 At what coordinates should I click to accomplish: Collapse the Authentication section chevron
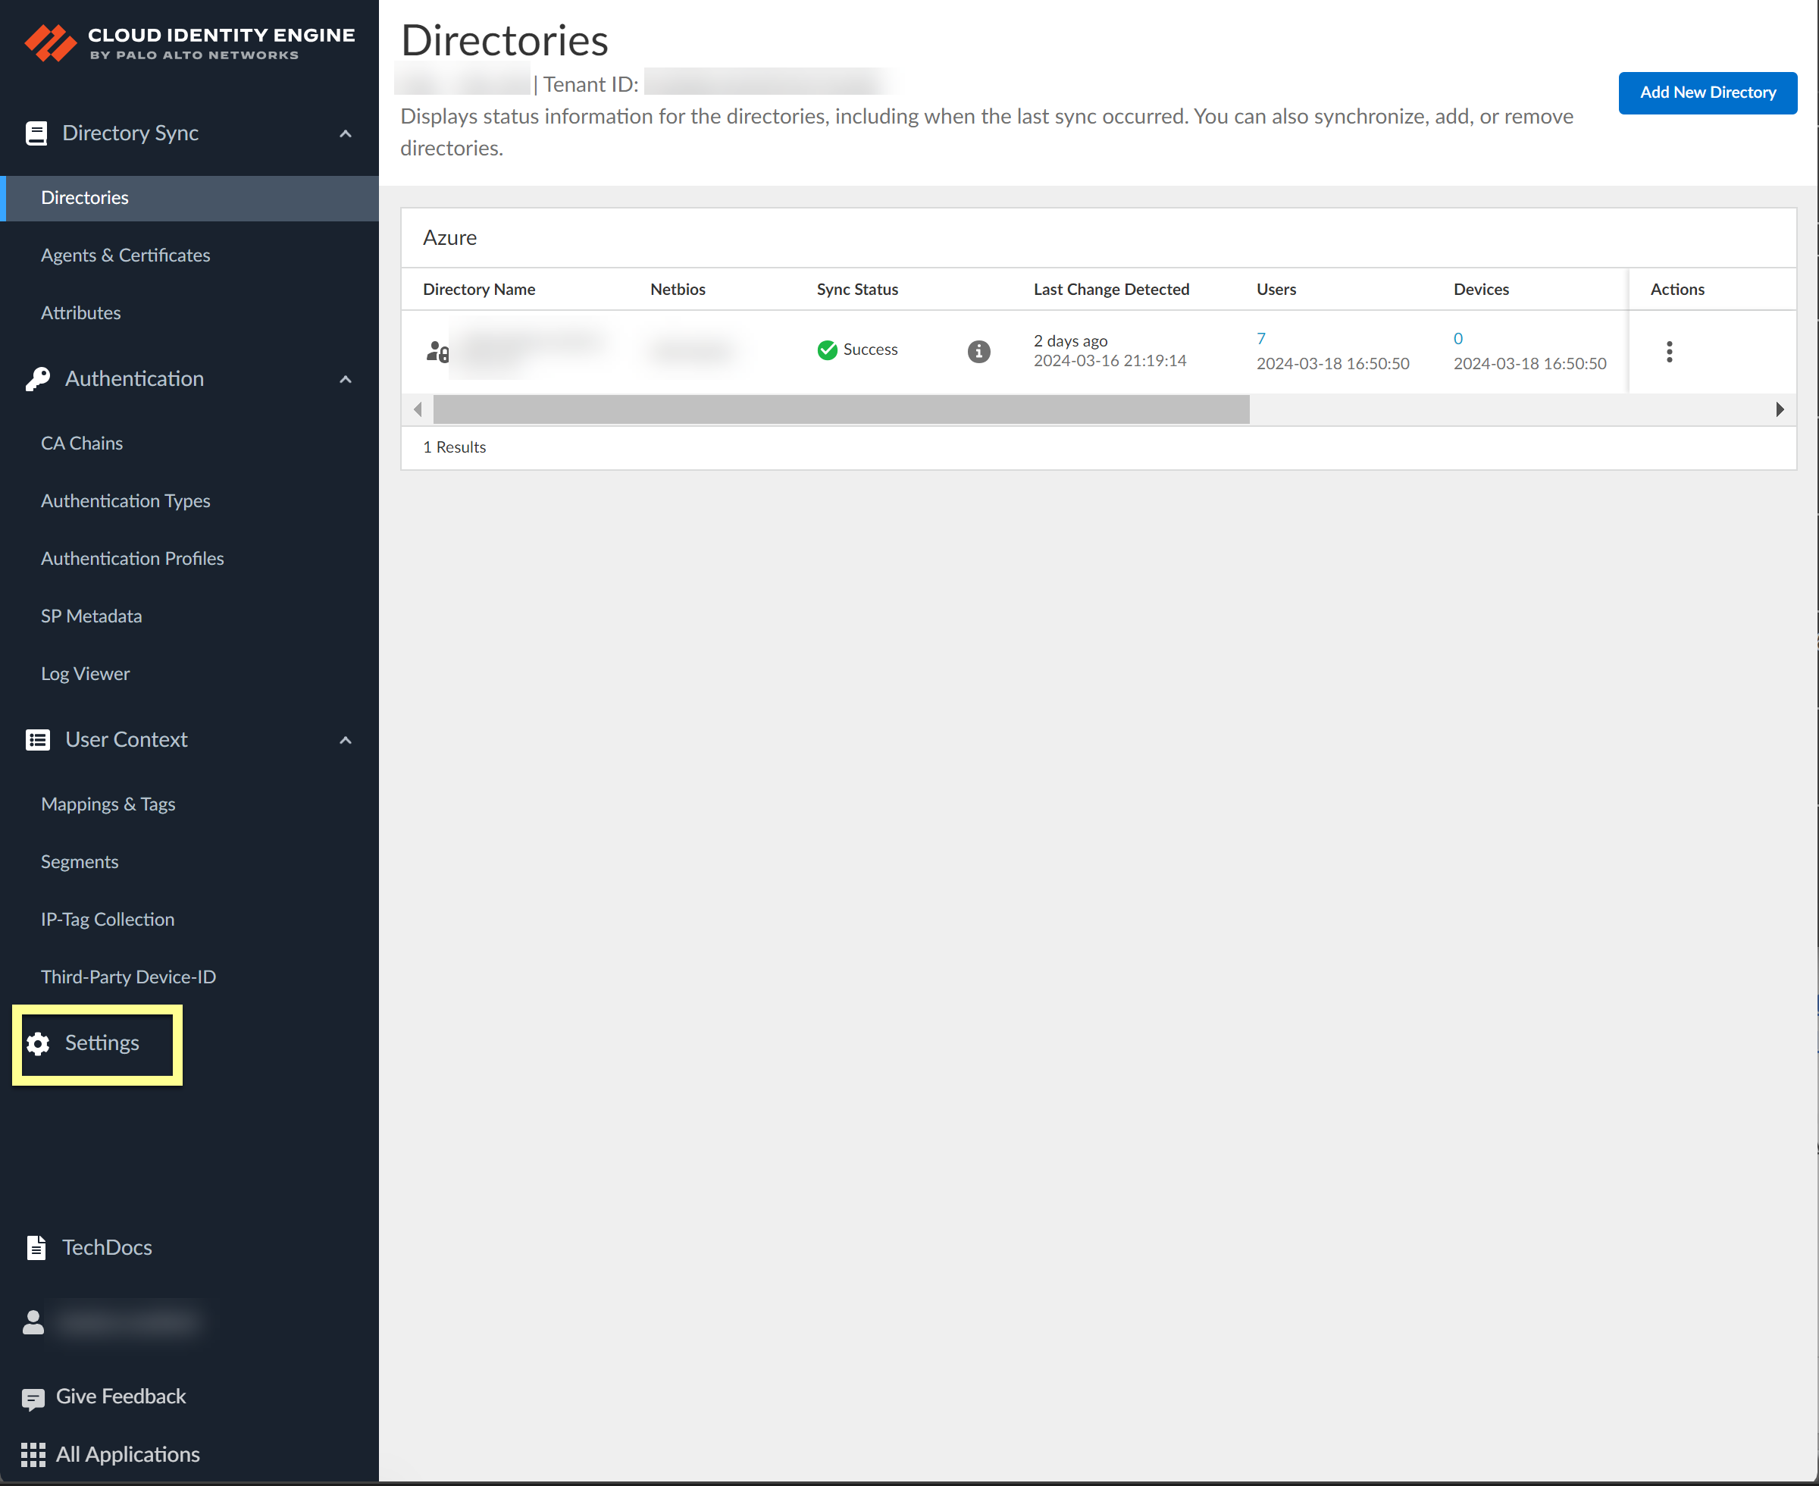click(x=346, y=379)
